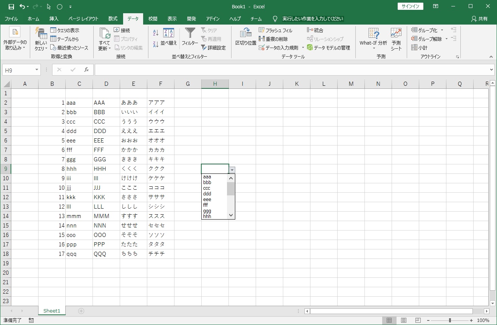
Task: Click in the formula bar input
Action: pos(291,70)
